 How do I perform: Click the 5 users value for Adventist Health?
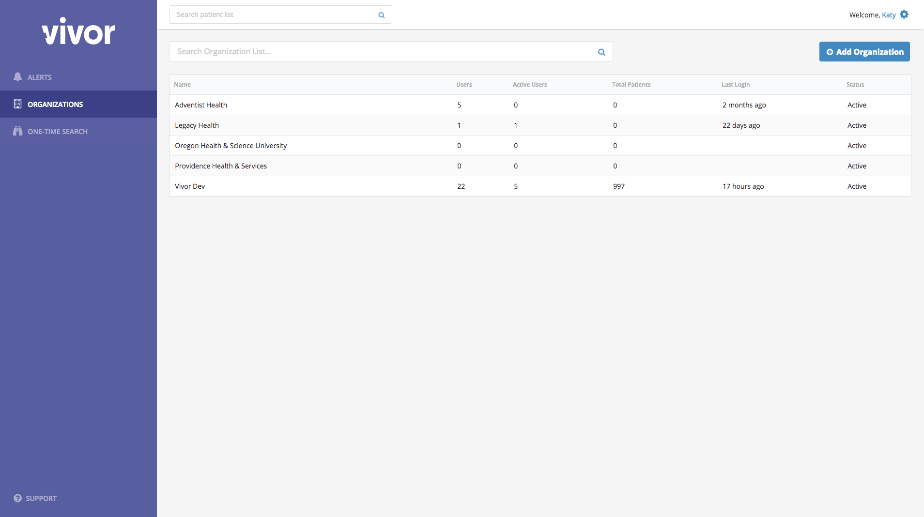459,105
